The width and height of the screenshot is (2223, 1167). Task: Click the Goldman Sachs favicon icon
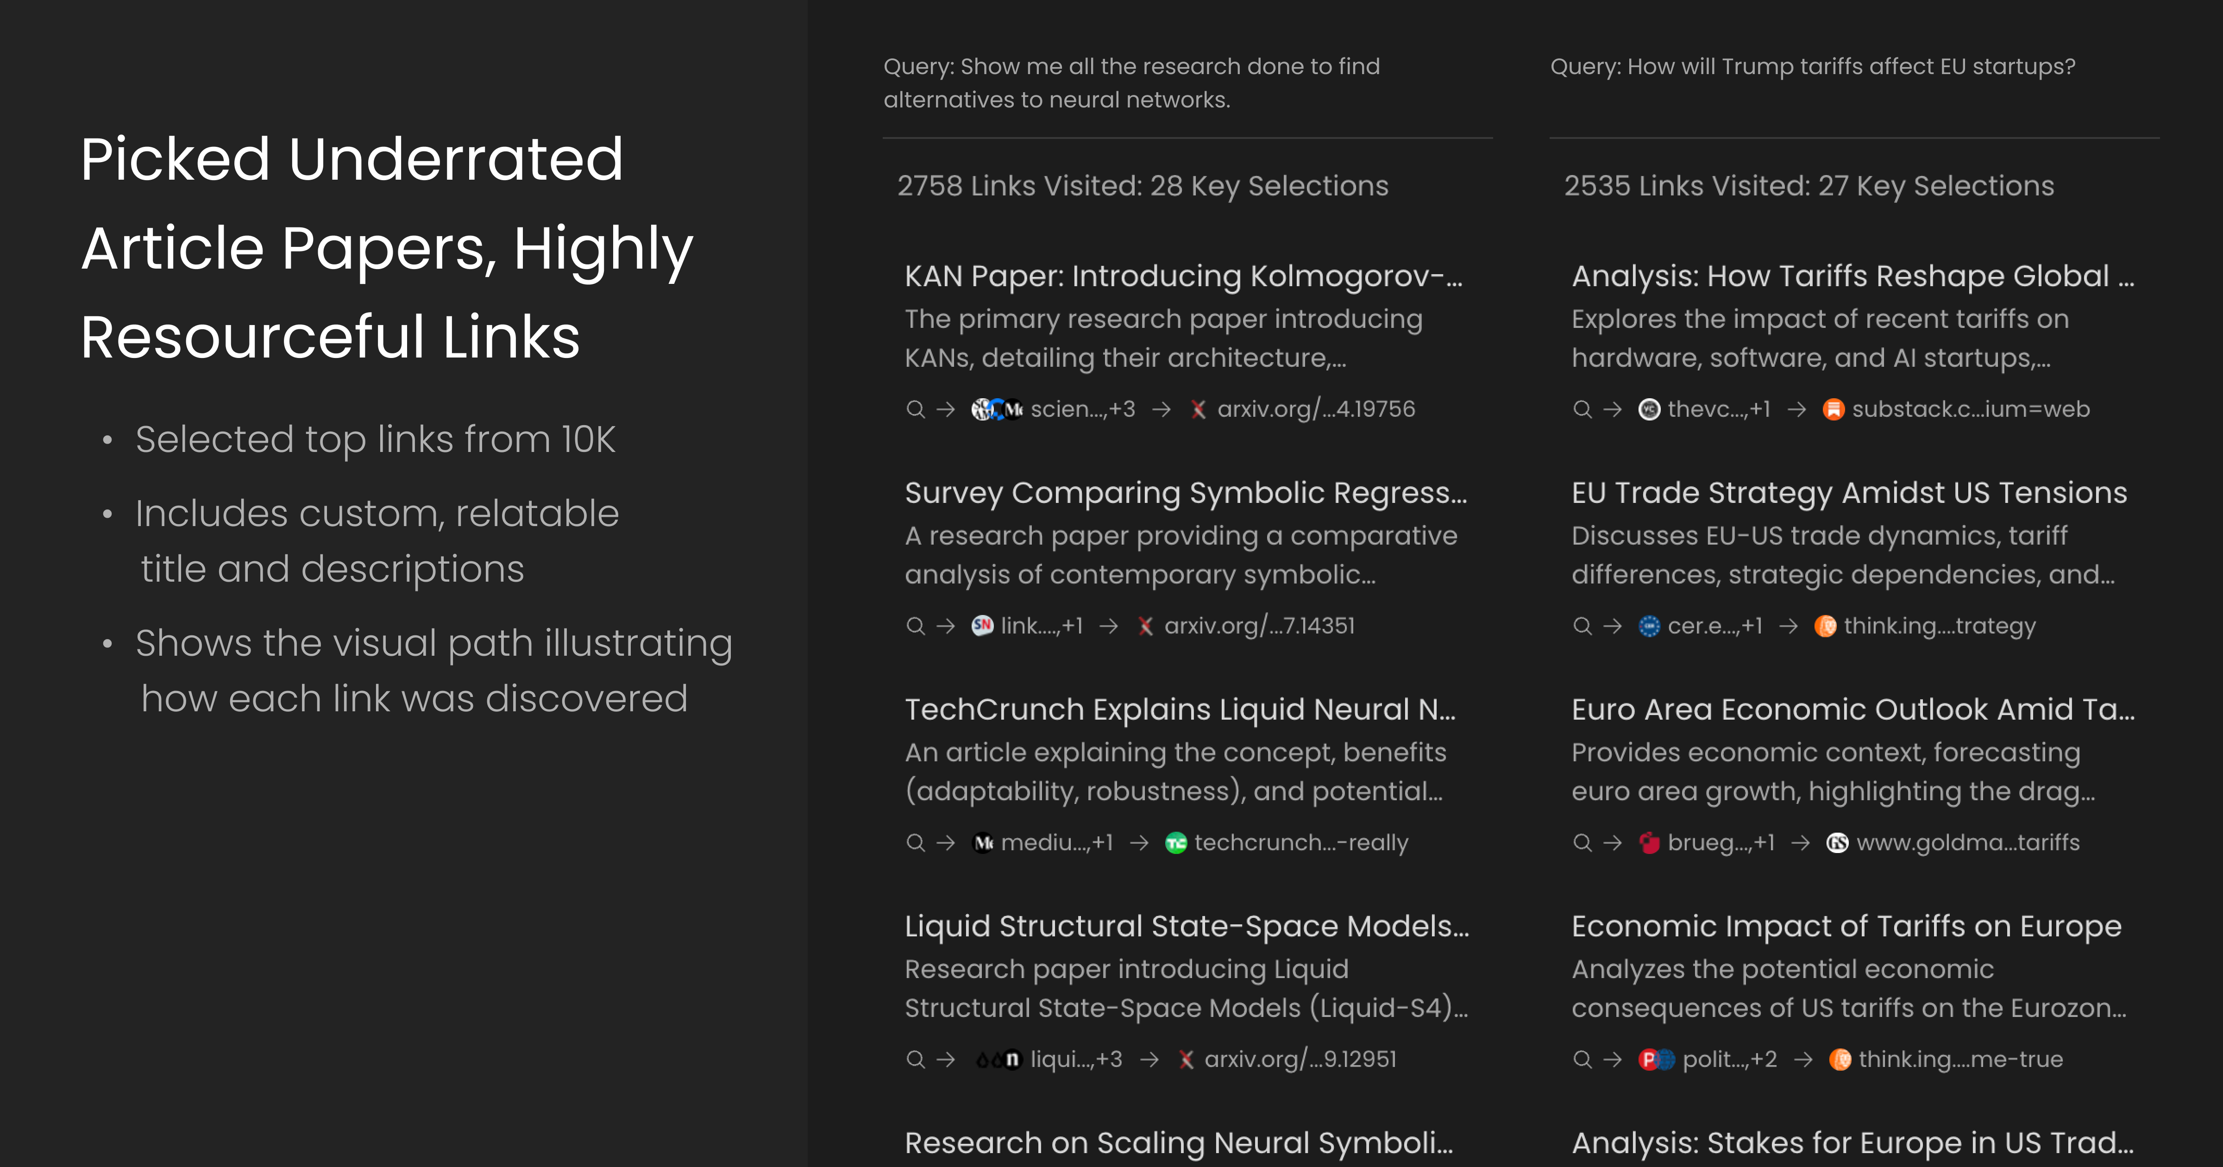click(1837, 842)
